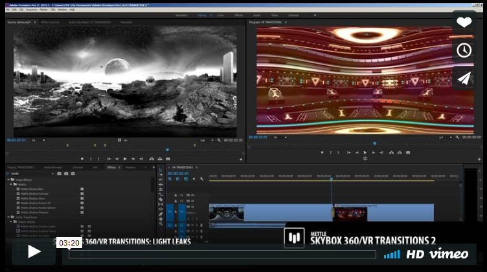Image resolution: width=487 pixels, height=272 pixels.
Task: Overwrite clip from the Source monitor
Action: point(160,159)
